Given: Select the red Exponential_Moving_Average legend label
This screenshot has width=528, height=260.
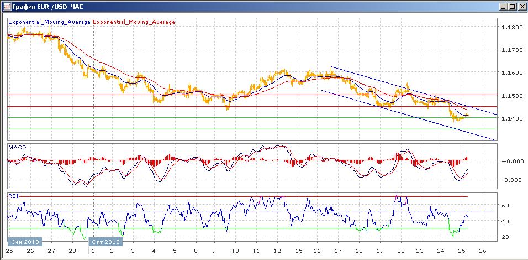Looking at the screenshot, I should tap(134, 22).
